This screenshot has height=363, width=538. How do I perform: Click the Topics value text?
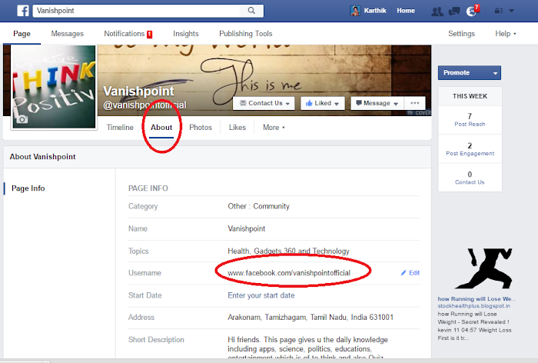(x=288, y=251)
